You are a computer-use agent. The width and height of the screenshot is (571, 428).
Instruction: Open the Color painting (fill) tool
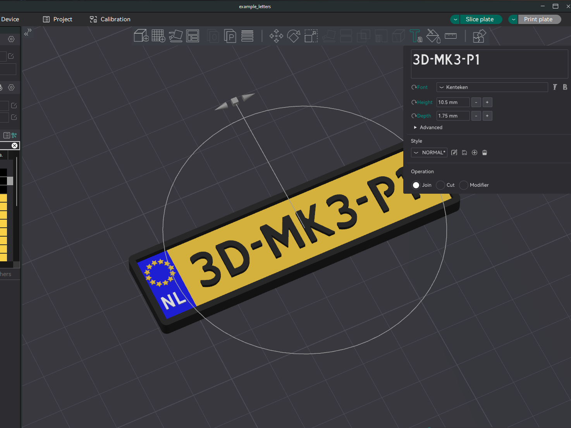coord(433,36)
